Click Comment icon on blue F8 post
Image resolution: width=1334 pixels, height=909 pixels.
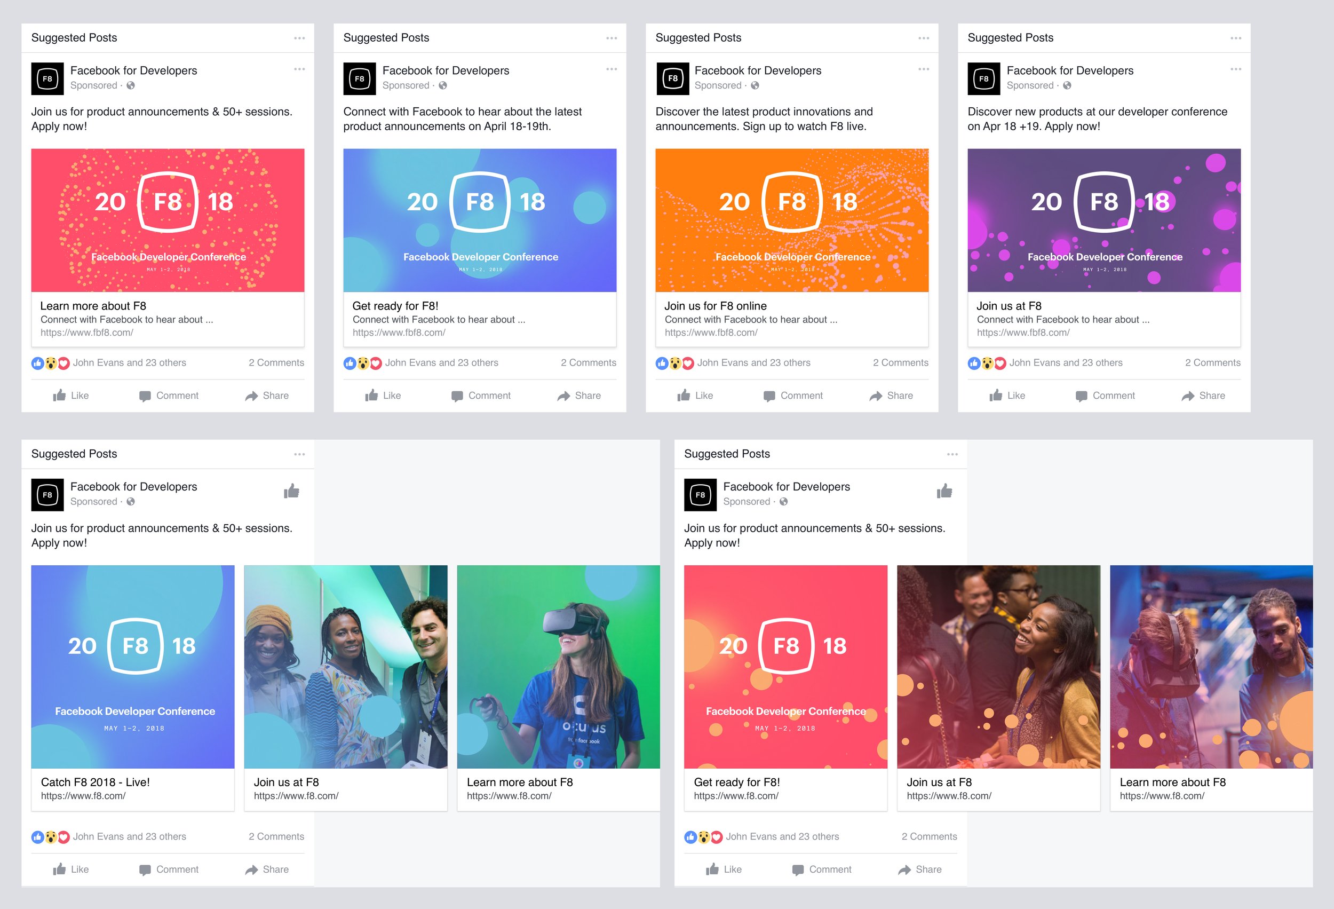click(457, 396)
